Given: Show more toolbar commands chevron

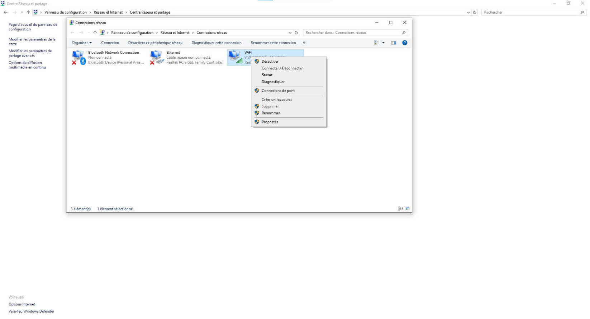Looking at the screenshot, I should click(x=304, y=43).
